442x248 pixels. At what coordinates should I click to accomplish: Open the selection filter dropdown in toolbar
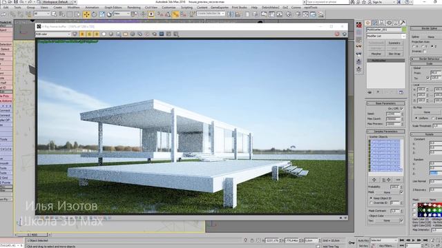(41, 14)
